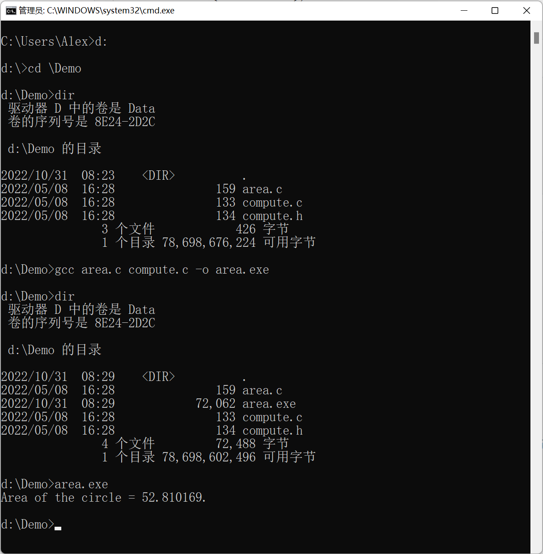The height and width of the screenshot is (554, 543).
Task: Minimize the cmd.exe window
Action: pyautogui.click(x=464, y=11)
